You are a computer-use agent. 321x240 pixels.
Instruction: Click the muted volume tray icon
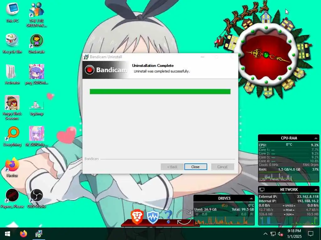(280, 234)
